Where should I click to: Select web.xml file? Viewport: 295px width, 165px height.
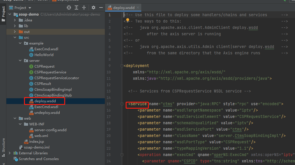click(x=41, y=136)
